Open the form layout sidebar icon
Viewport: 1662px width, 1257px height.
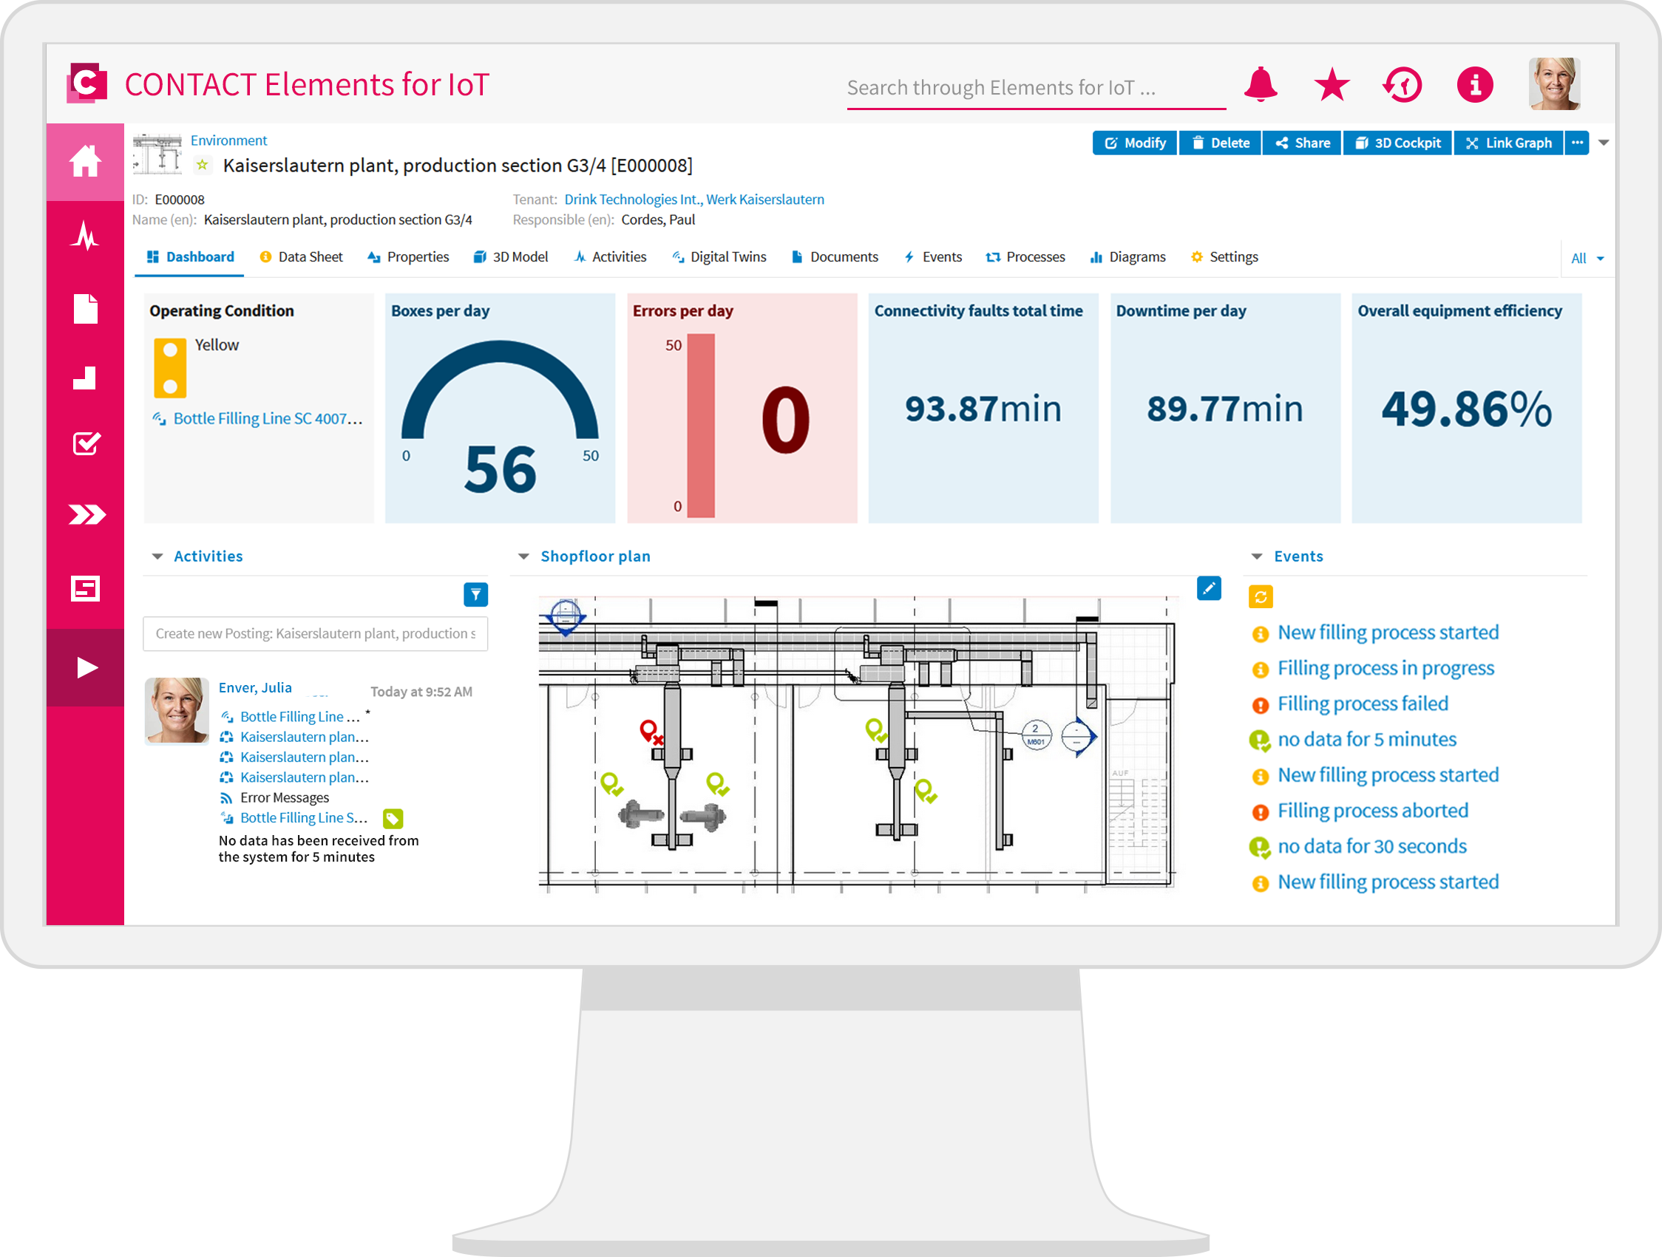[x=85, y=588]
